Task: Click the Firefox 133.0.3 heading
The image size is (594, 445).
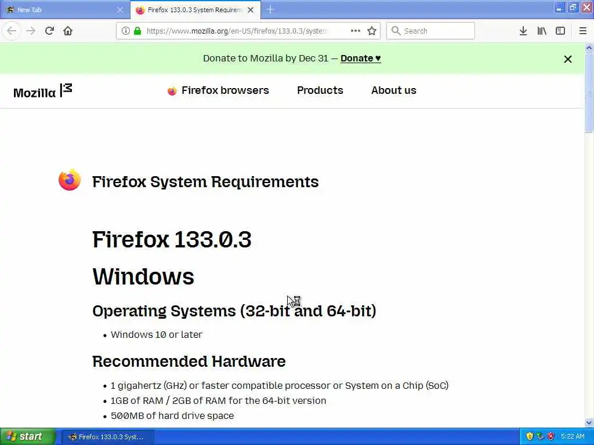Action: click(x=172, y=239)
